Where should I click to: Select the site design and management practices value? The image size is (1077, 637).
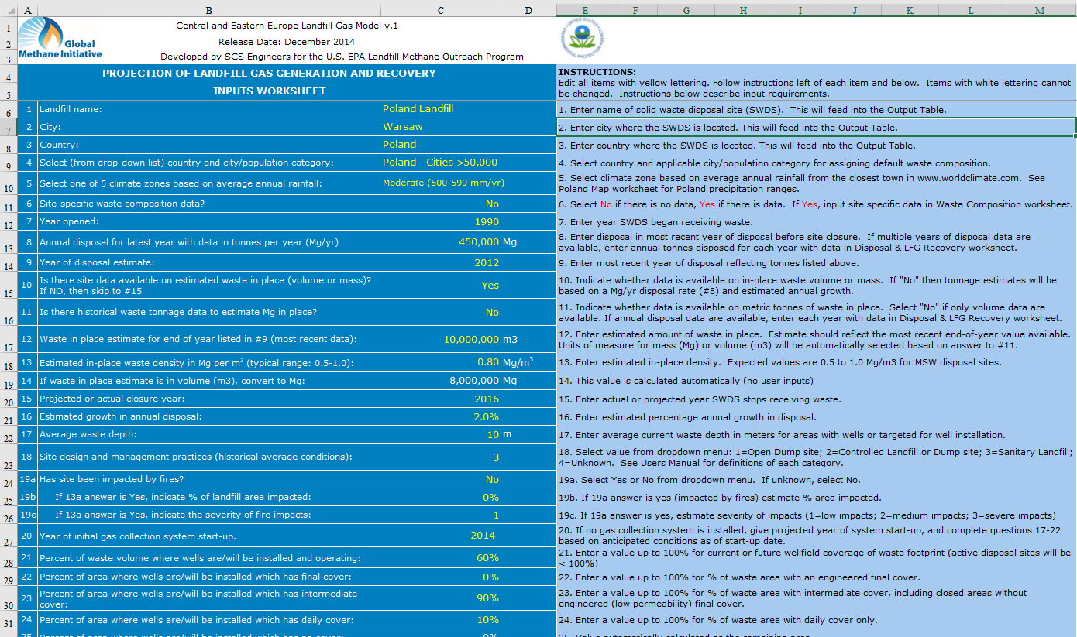click(x=495, y=457)
